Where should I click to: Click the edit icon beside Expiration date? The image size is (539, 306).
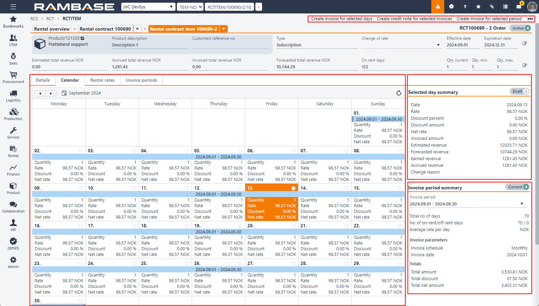coord(525,44)
